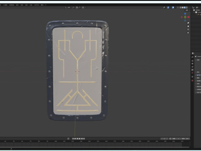Jump to previous keyframe in timeline
The height and width of the screenshot is (151, 201).
tap(75, 138)
